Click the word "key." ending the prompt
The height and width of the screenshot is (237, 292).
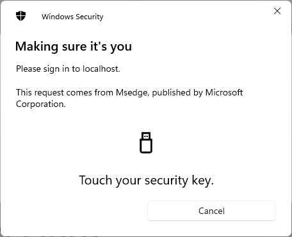coord(202,181)
